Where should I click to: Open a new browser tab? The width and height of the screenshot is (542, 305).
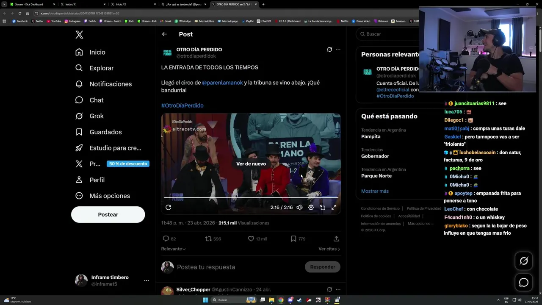[x=263, y=4]
